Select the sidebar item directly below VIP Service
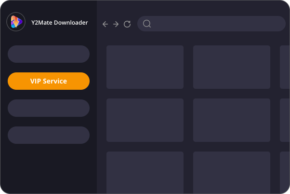The width and height of the screenshot is (290, 194). pos(49,108)
